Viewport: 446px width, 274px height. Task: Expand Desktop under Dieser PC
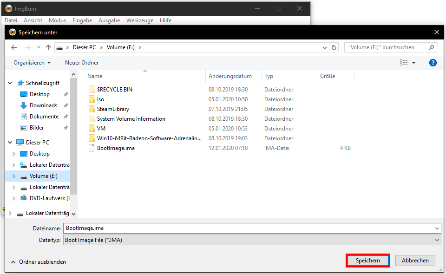click(x=13, y=154)
